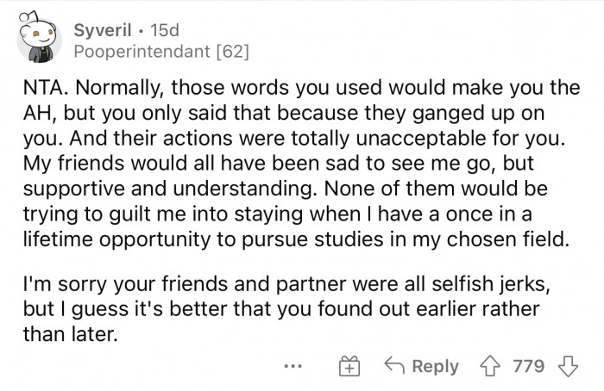The height and width of the screenshot is (391, 604).
Task: Give an award with the gift icon
Action: click(350, 366)
